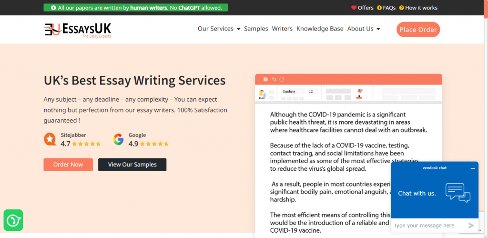488x238 pixels.
Task: Click the Place Order button
Action: pos(418,30)
